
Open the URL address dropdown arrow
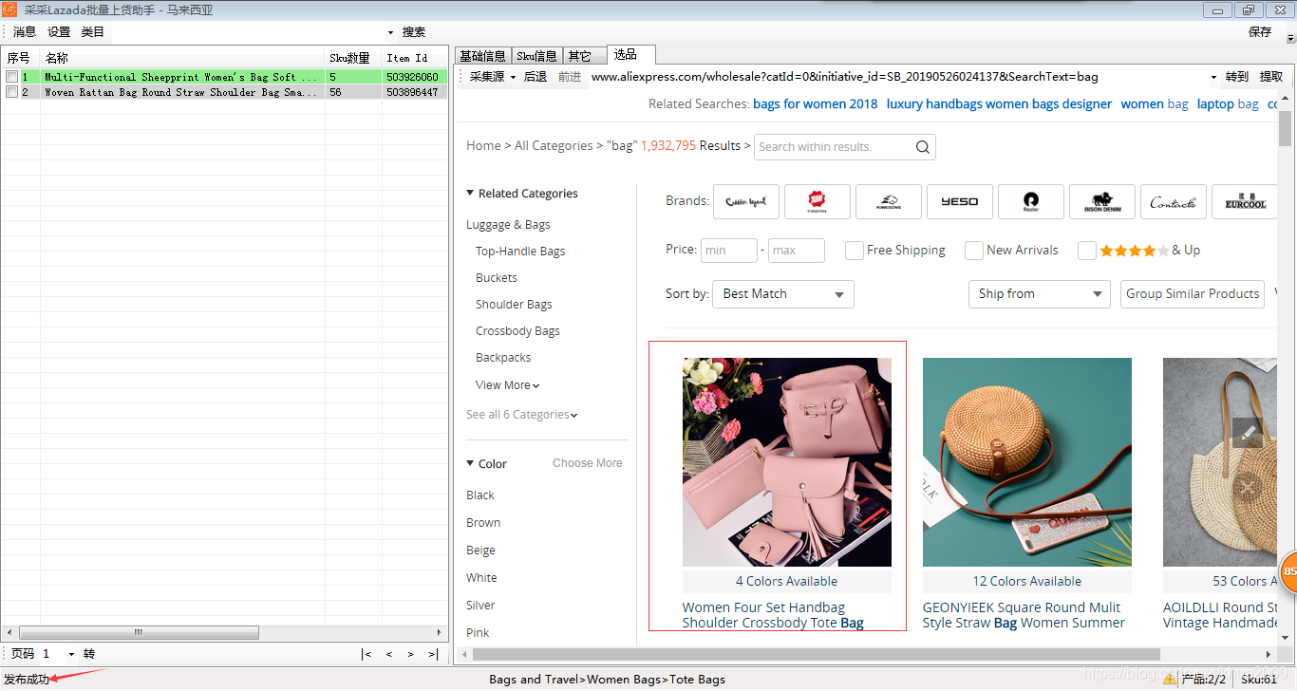point(1213,77)
